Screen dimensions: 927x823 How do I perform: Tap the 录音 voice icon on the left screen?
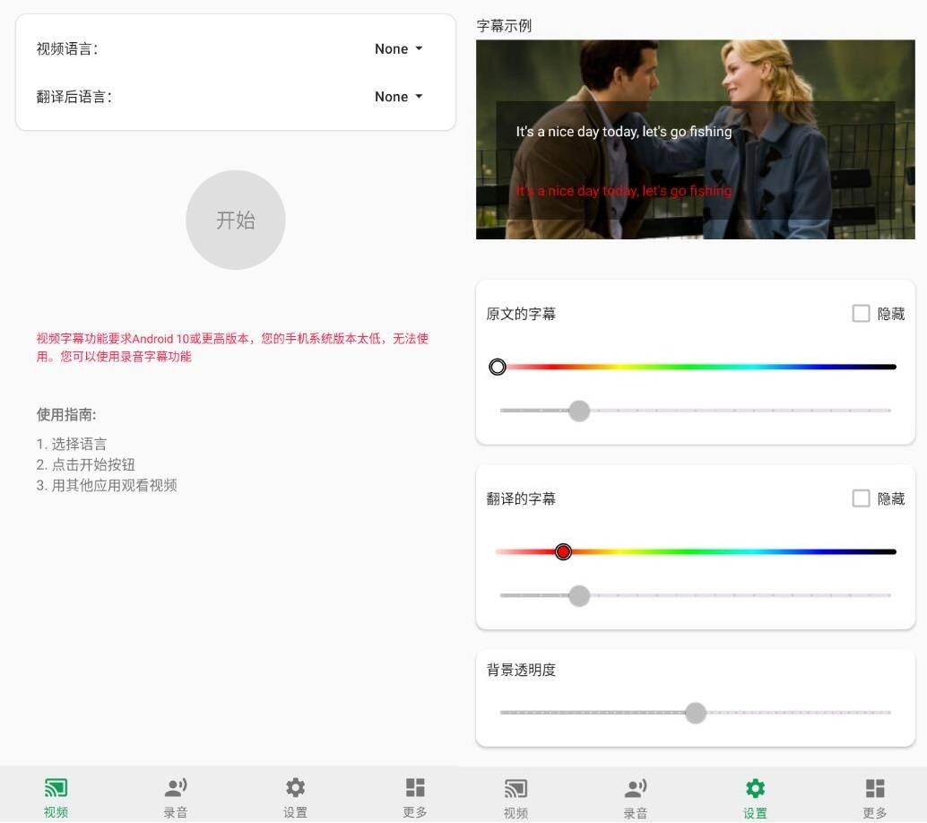(176, 789)
